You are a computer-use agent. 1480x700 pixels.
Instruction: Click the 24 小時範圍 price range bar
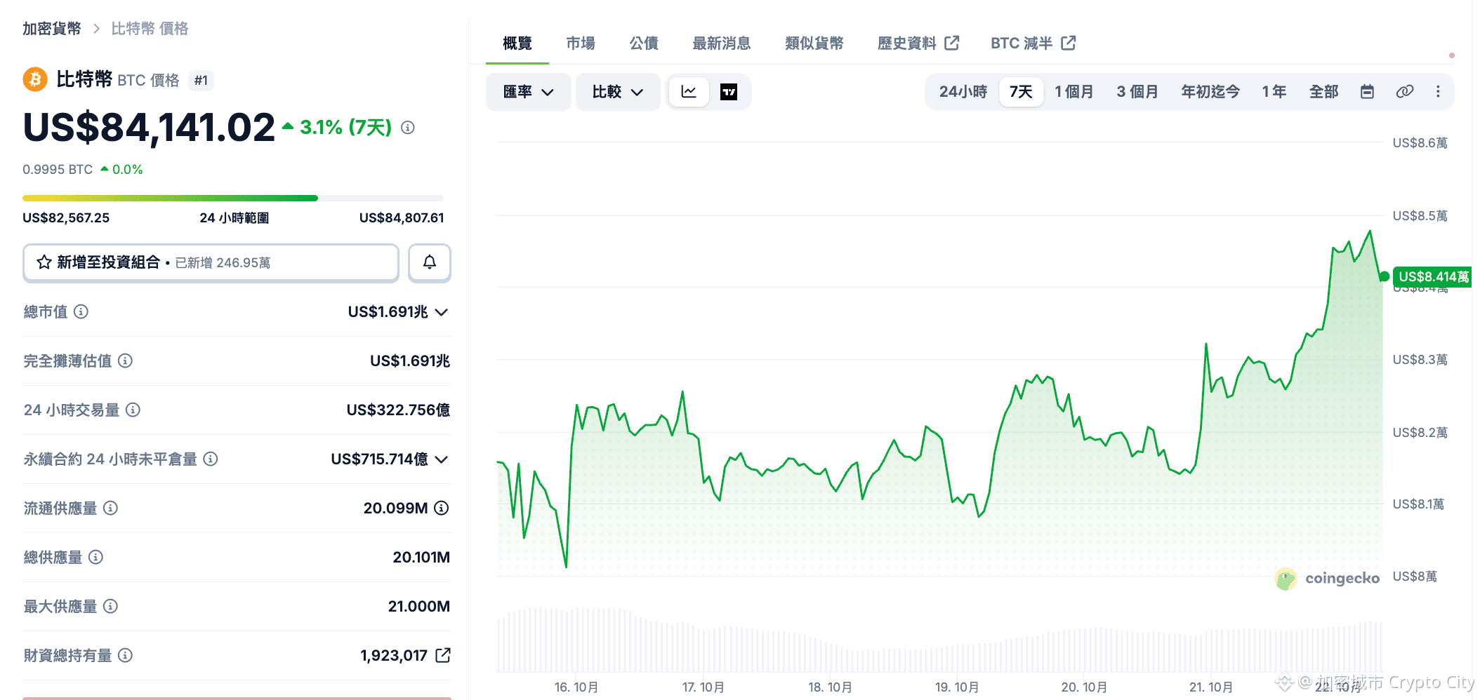(x=233, y=198)
